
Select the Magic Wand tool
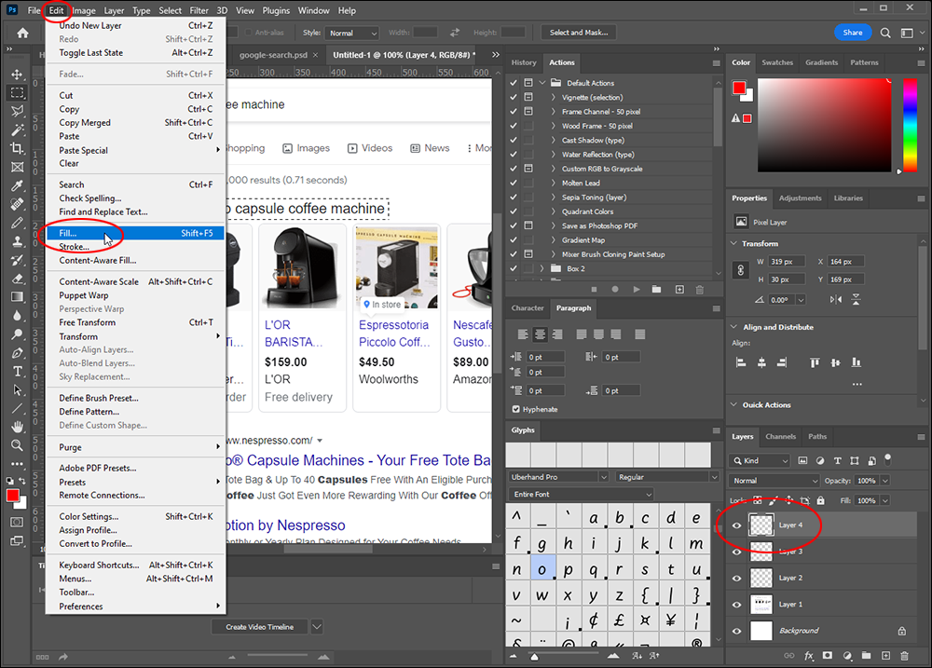tap(17, 130)
